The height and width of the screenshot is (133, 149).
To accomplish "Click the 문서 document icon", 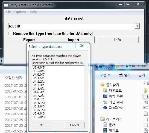I will [105, 125].
